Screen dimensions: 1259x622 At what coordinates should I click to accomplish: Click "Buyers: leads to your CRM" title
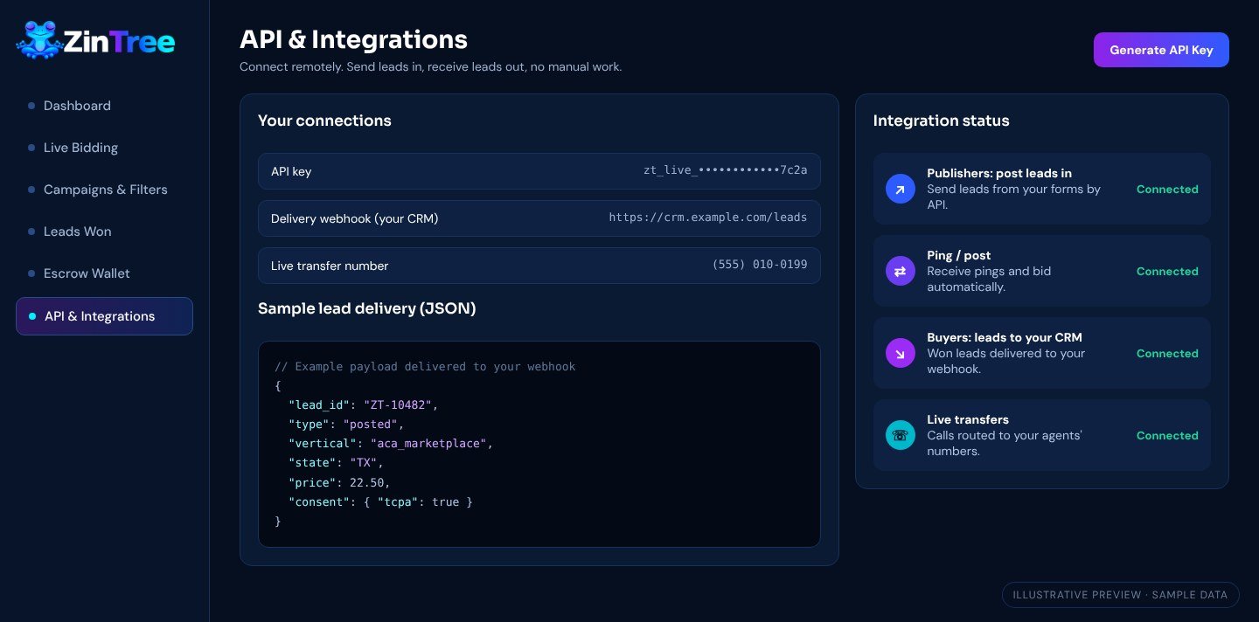pos(1005,337)
